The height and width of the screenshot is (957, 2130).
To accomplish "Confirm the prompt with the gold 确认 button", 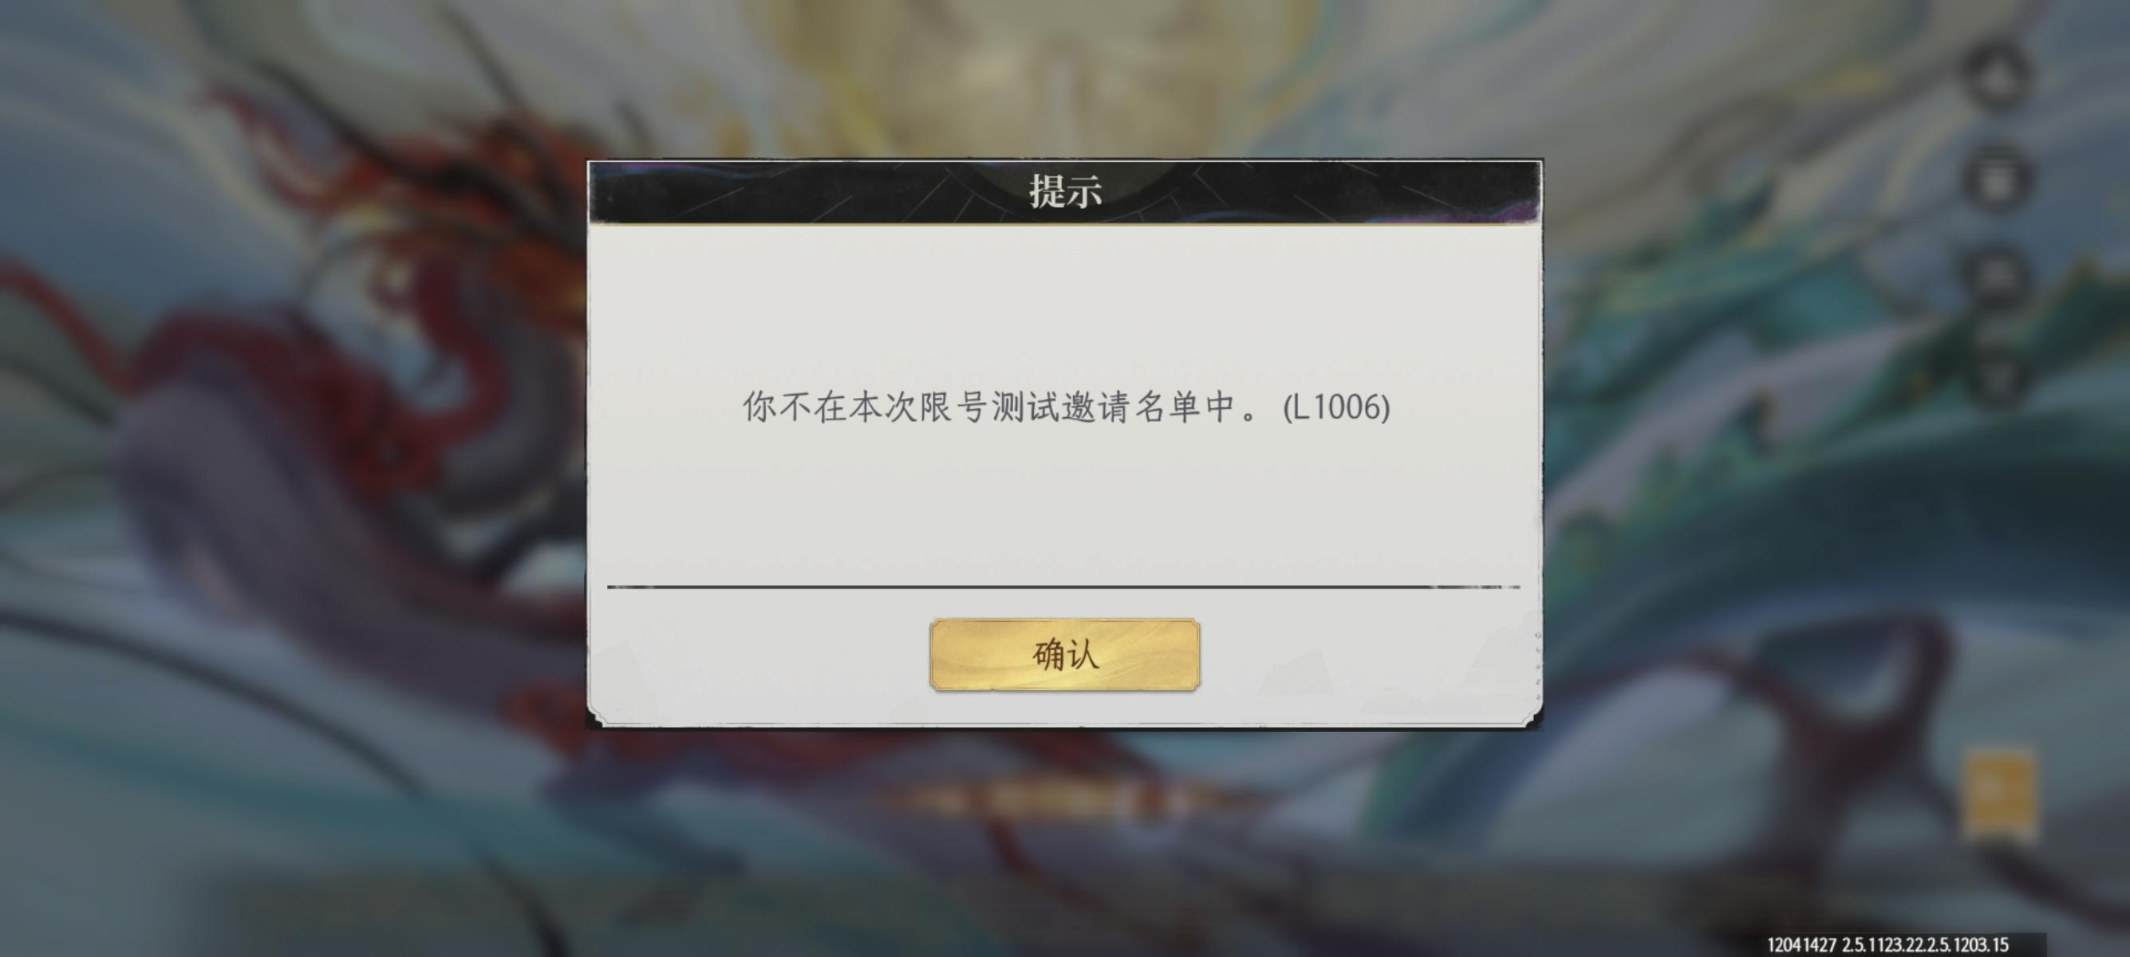I will [x=1064, y=654].
